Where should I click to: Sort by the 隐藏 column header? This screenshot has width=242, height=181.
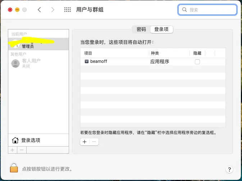pos(197,53)
